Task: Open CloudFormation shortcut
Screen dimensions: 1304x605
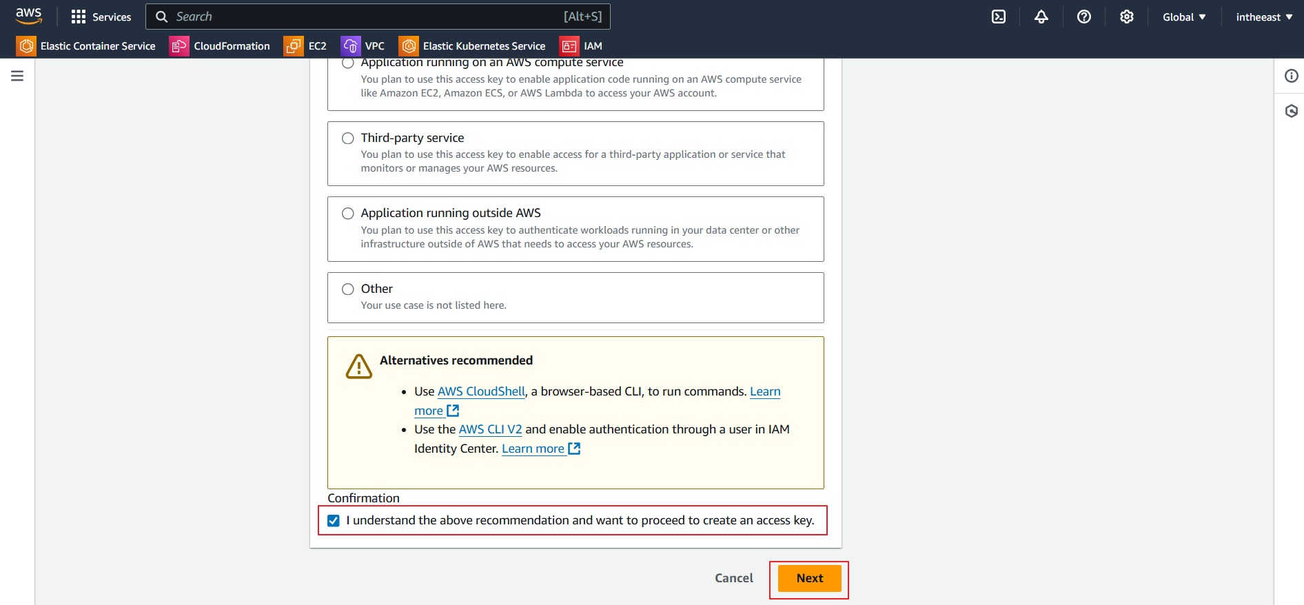Action: point(220,45)
